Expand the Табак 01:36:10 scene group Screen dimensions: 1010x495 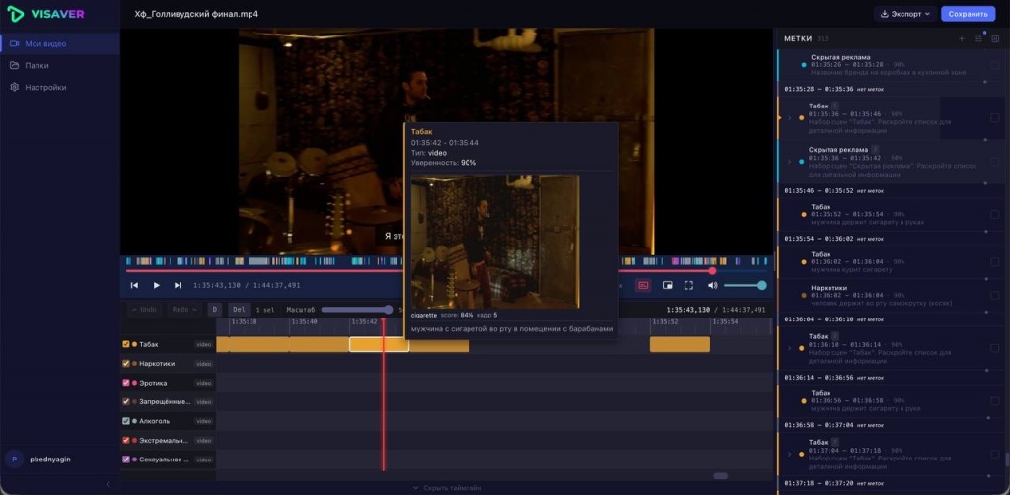pos(789,348)
